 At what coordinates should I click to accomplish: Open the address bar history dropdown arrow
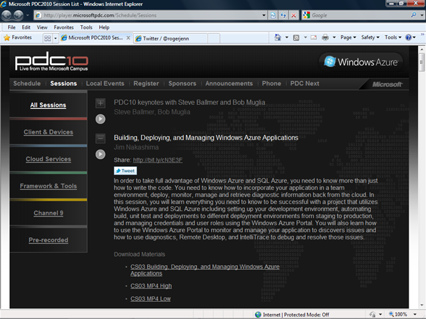coord(264,15)
